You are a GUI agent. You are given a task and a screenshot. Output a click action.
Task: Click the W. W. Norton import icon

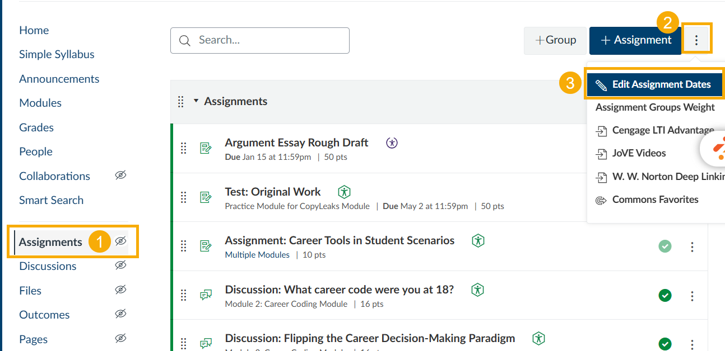[x=601, y=177]
